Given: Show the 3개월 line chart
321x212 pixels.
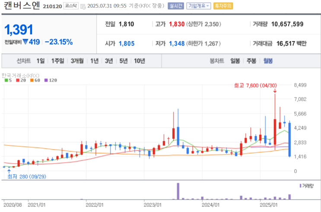Looking at the screenshot, I should point(77,61).
